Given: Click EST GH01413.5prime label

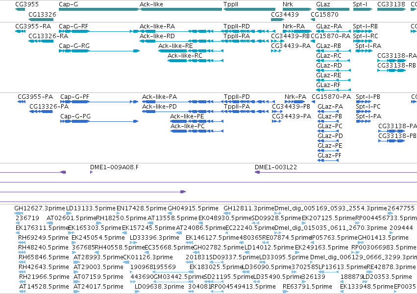Looking at the screenshot, I should (383, 237).
